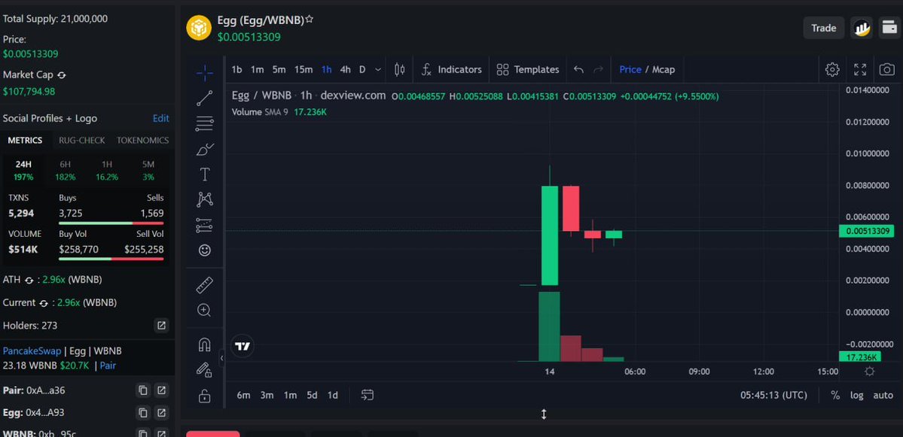The image size is (903, 437).
Task: Click the Trade button
Action: coord(823,28)
